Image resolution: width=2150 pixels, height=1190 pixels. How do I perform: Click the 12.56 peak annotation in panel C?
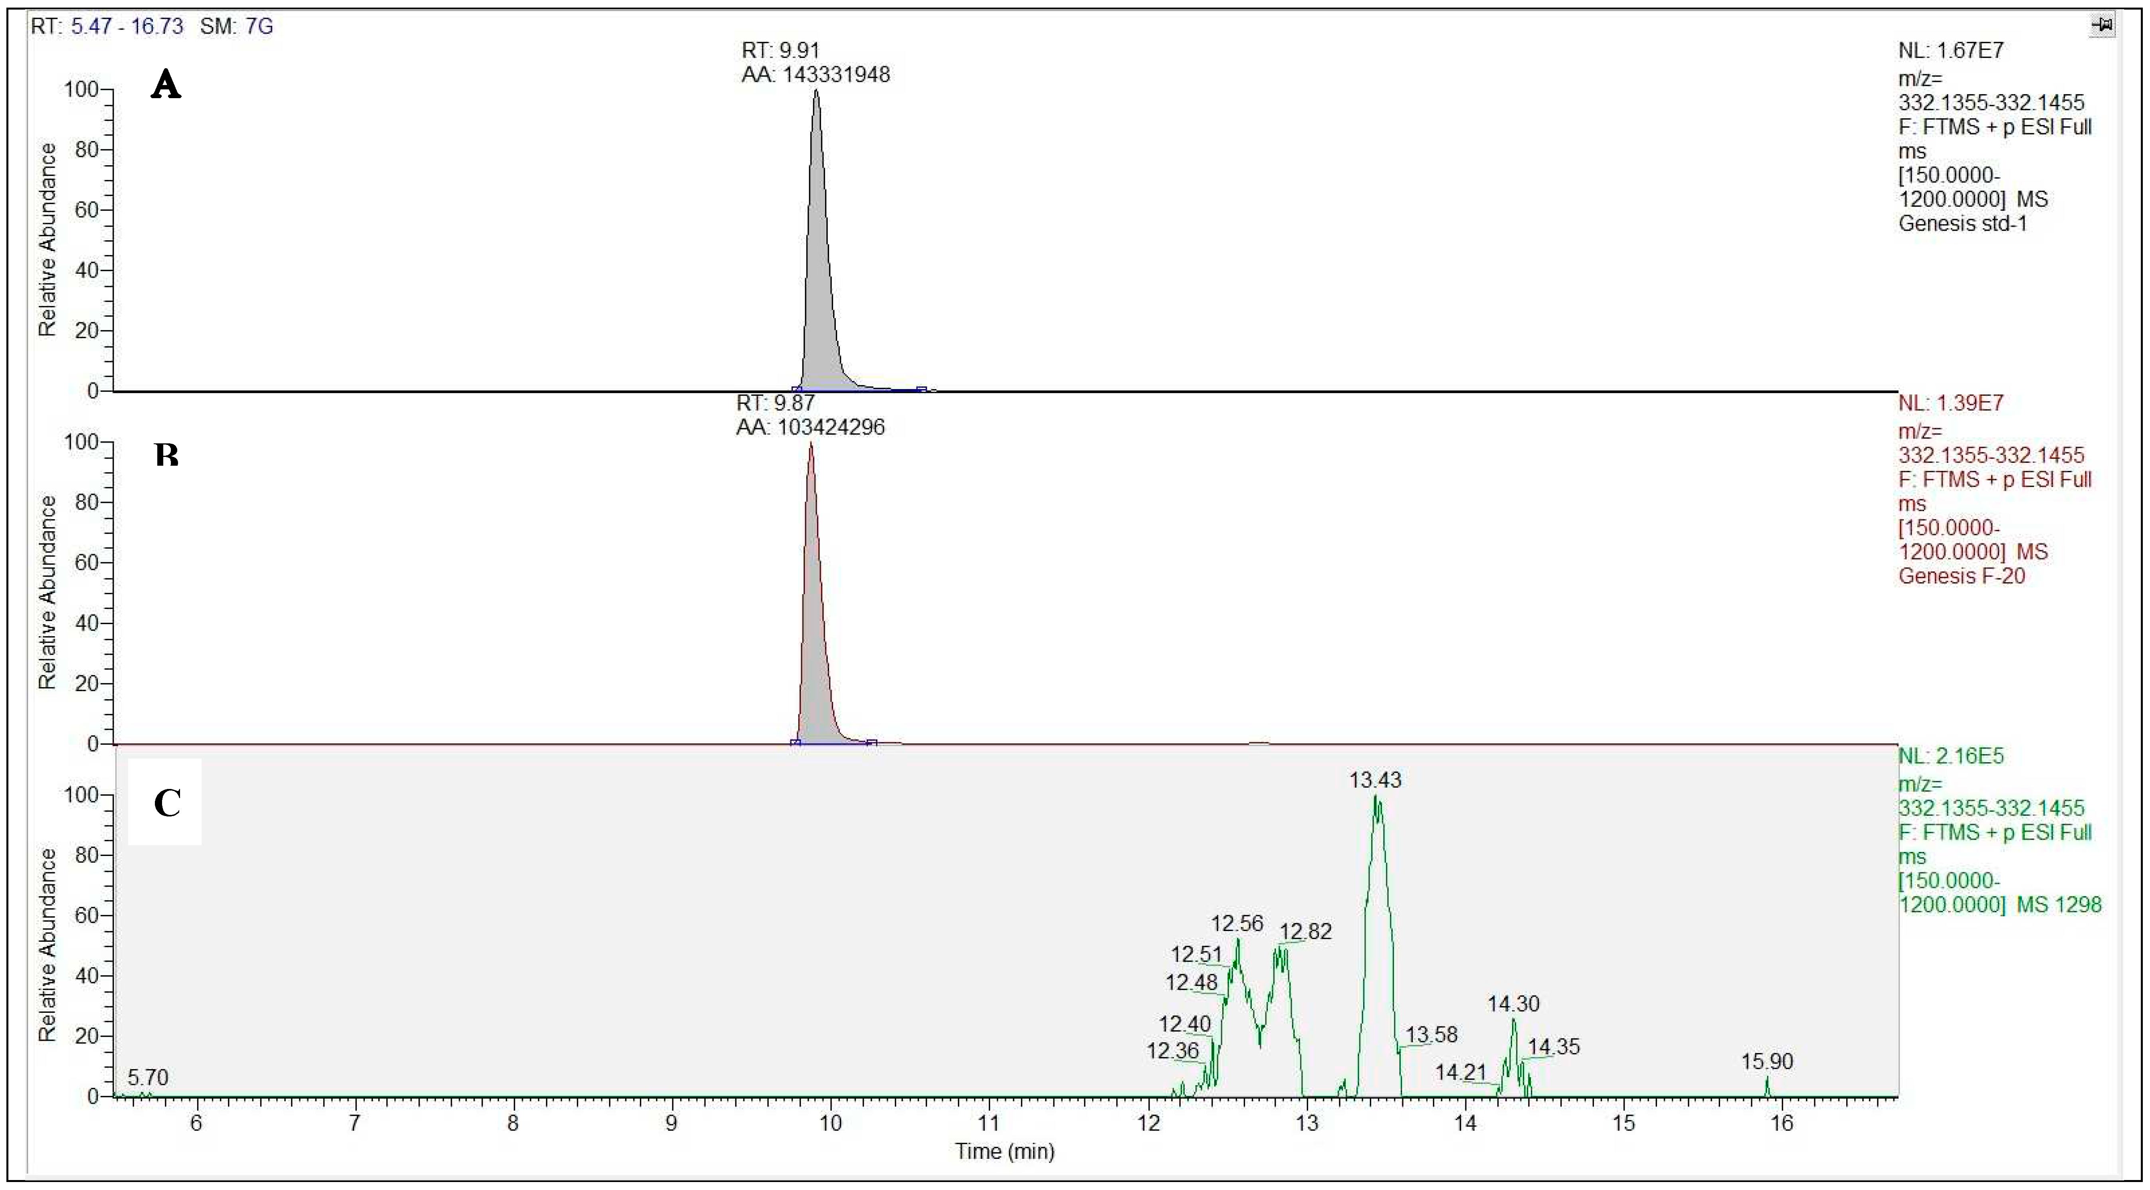(x=1238, y=924)
